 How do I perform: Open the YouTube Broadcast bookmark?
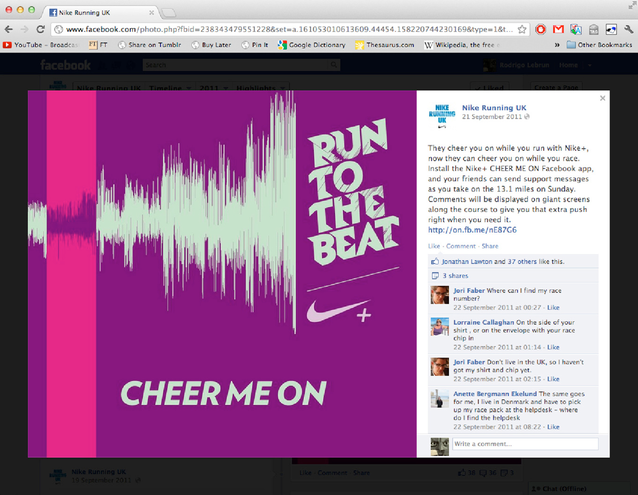point(41,45)
